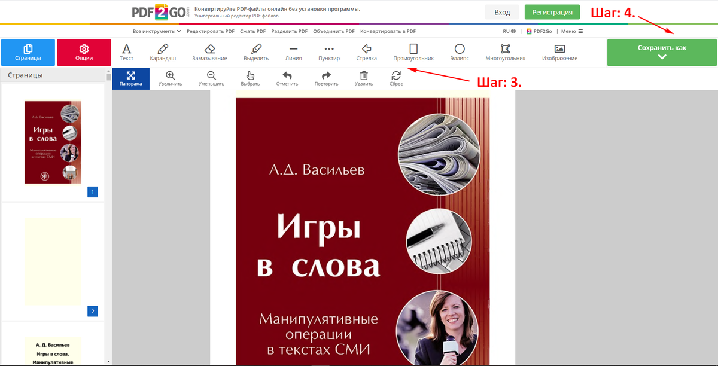Select the Замазывание eraser tool

(209, 53)
